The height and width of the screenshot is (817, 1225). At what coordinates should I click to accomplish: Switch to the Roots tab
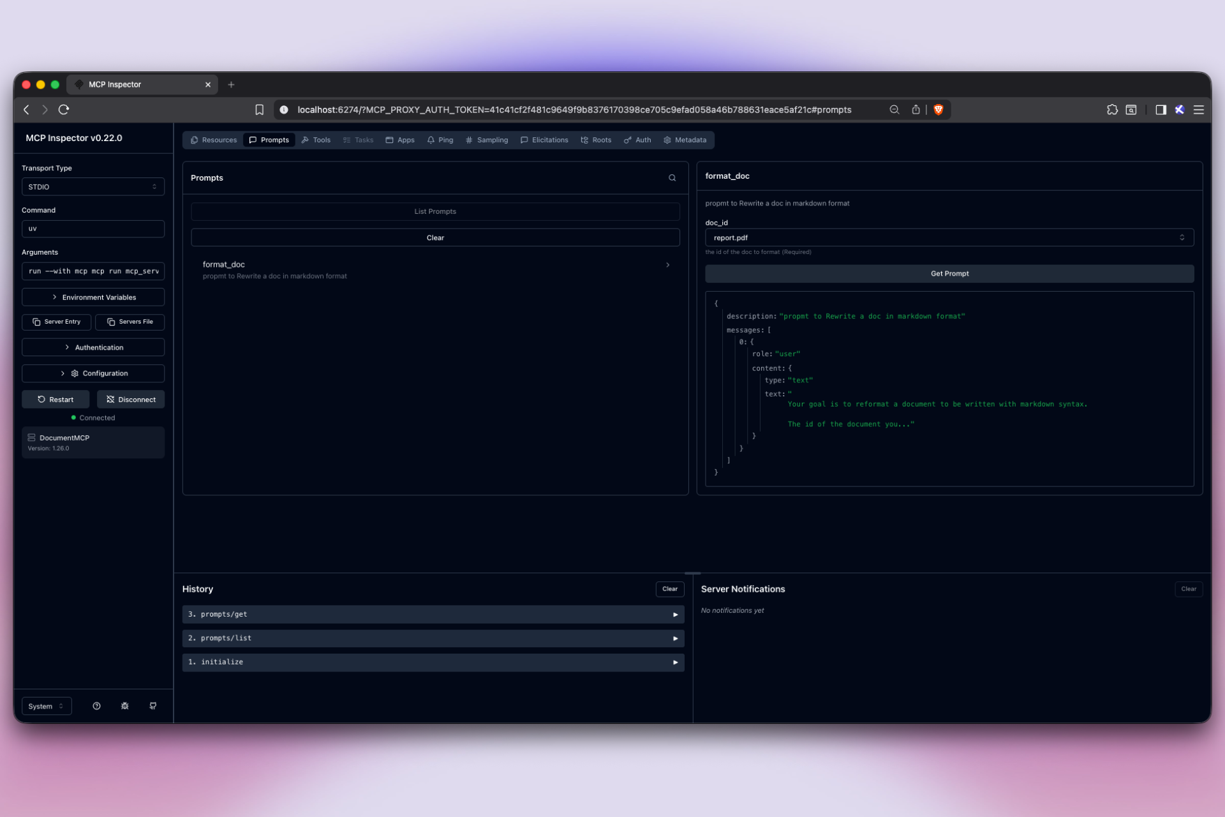[596, 140]
